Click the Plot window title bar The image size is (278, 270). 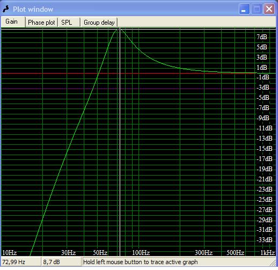(125, 9)
